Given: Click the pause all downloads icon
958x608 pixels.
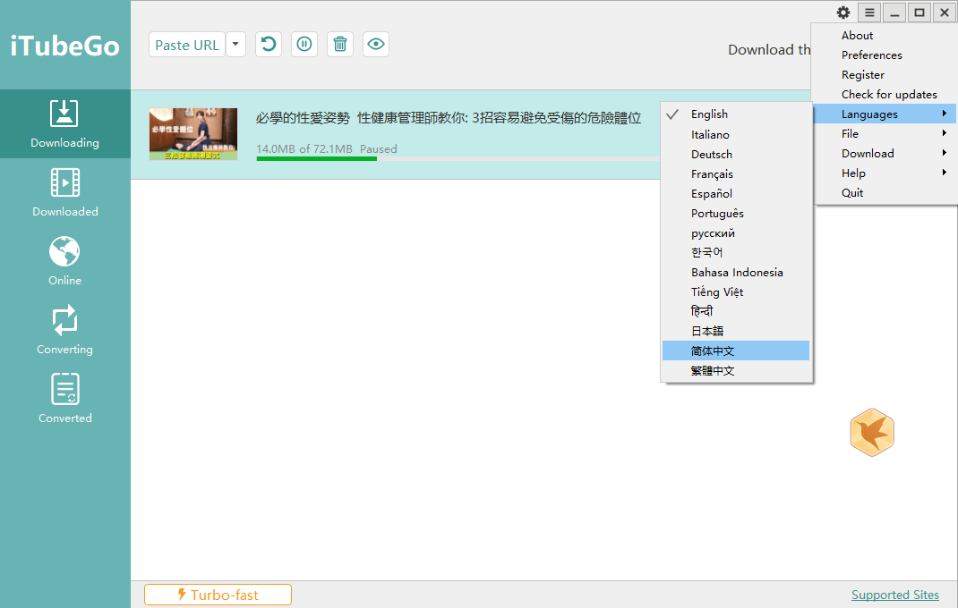Looking at the screenshot, I should pos(304,45).
